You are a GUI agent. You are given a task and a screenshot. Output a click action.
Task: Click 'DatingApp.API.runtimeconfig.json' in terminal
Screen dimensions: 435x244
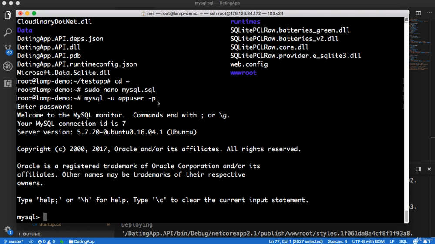77,64
